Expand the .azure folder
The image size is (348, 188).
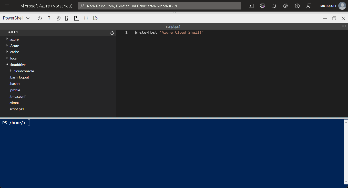(x=7, y=39)
